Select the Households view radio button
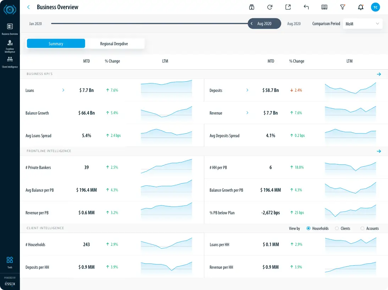This screenshot has height=290, width=388. pyautogui.click(x=308, y=228)
